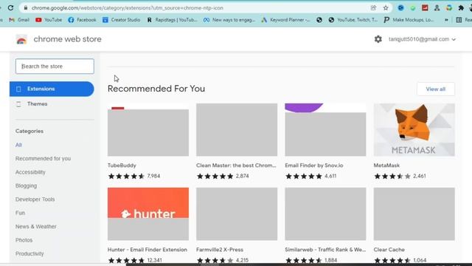Screen dimensions: 472x266
Task: Choose the Accessibility category
Action: [30, 172]
